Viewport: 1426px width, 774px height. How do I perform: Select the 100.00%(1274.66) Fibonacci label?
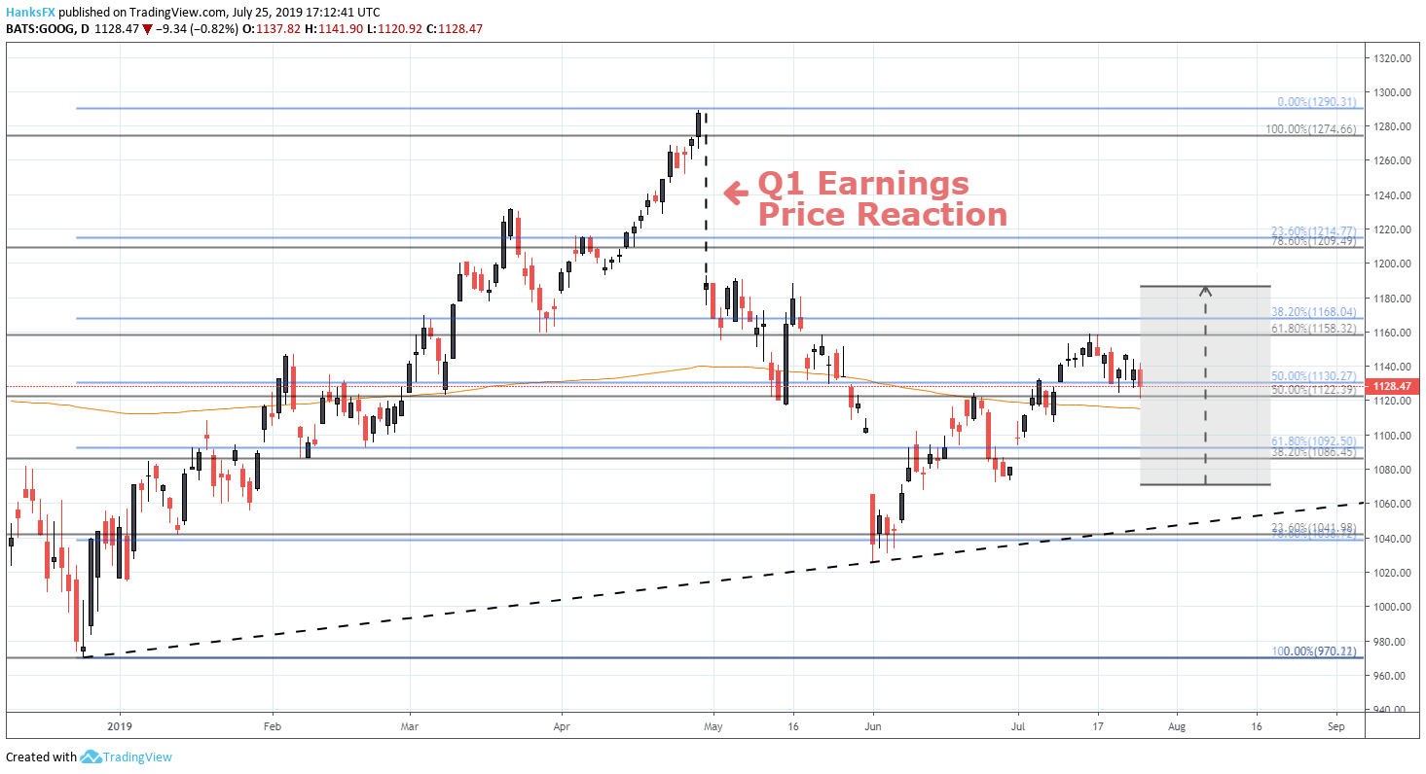pyautogui.click(x=1310, y=128)
